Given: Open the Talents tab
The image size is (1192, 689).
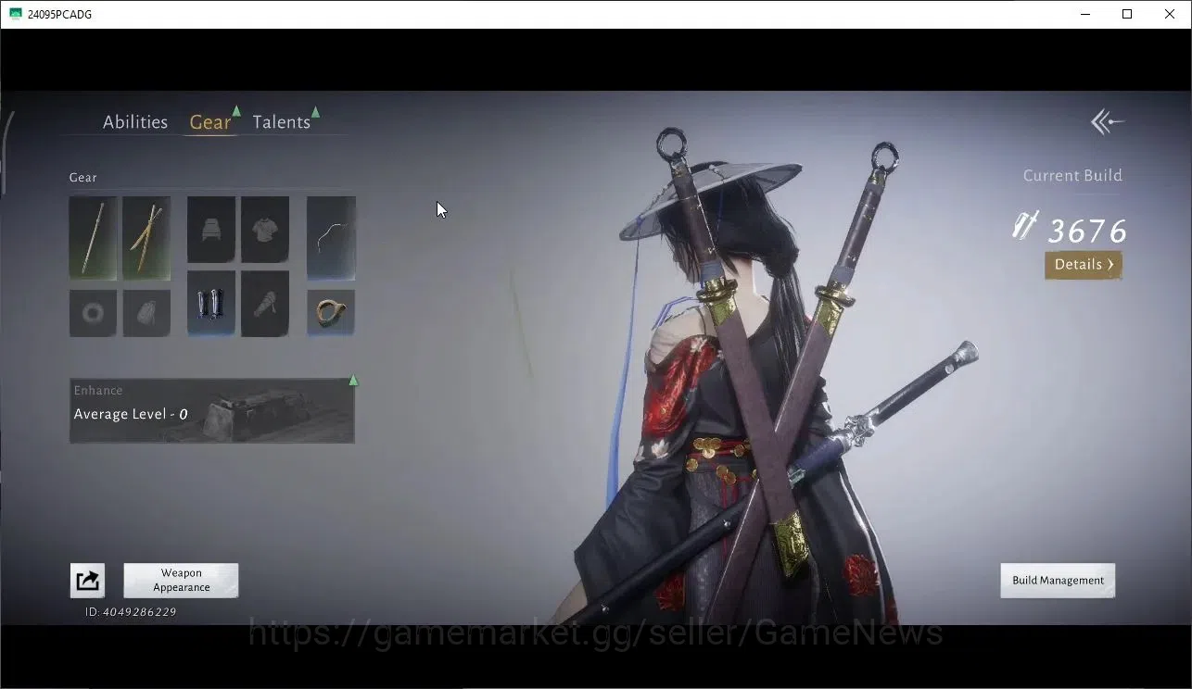Looking at the screenshot, I should click(x=282, y=122).
